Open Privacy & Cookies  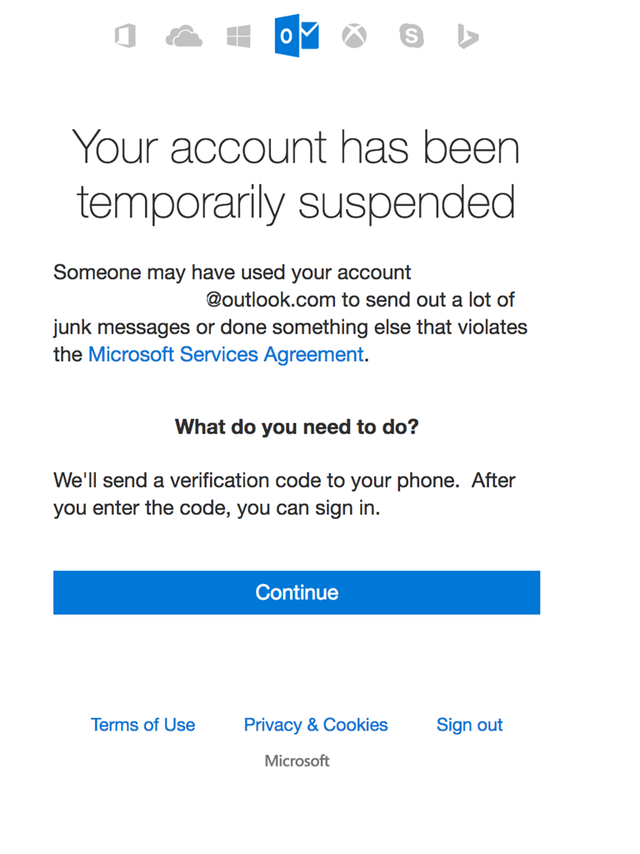click(x=316, y=725)
